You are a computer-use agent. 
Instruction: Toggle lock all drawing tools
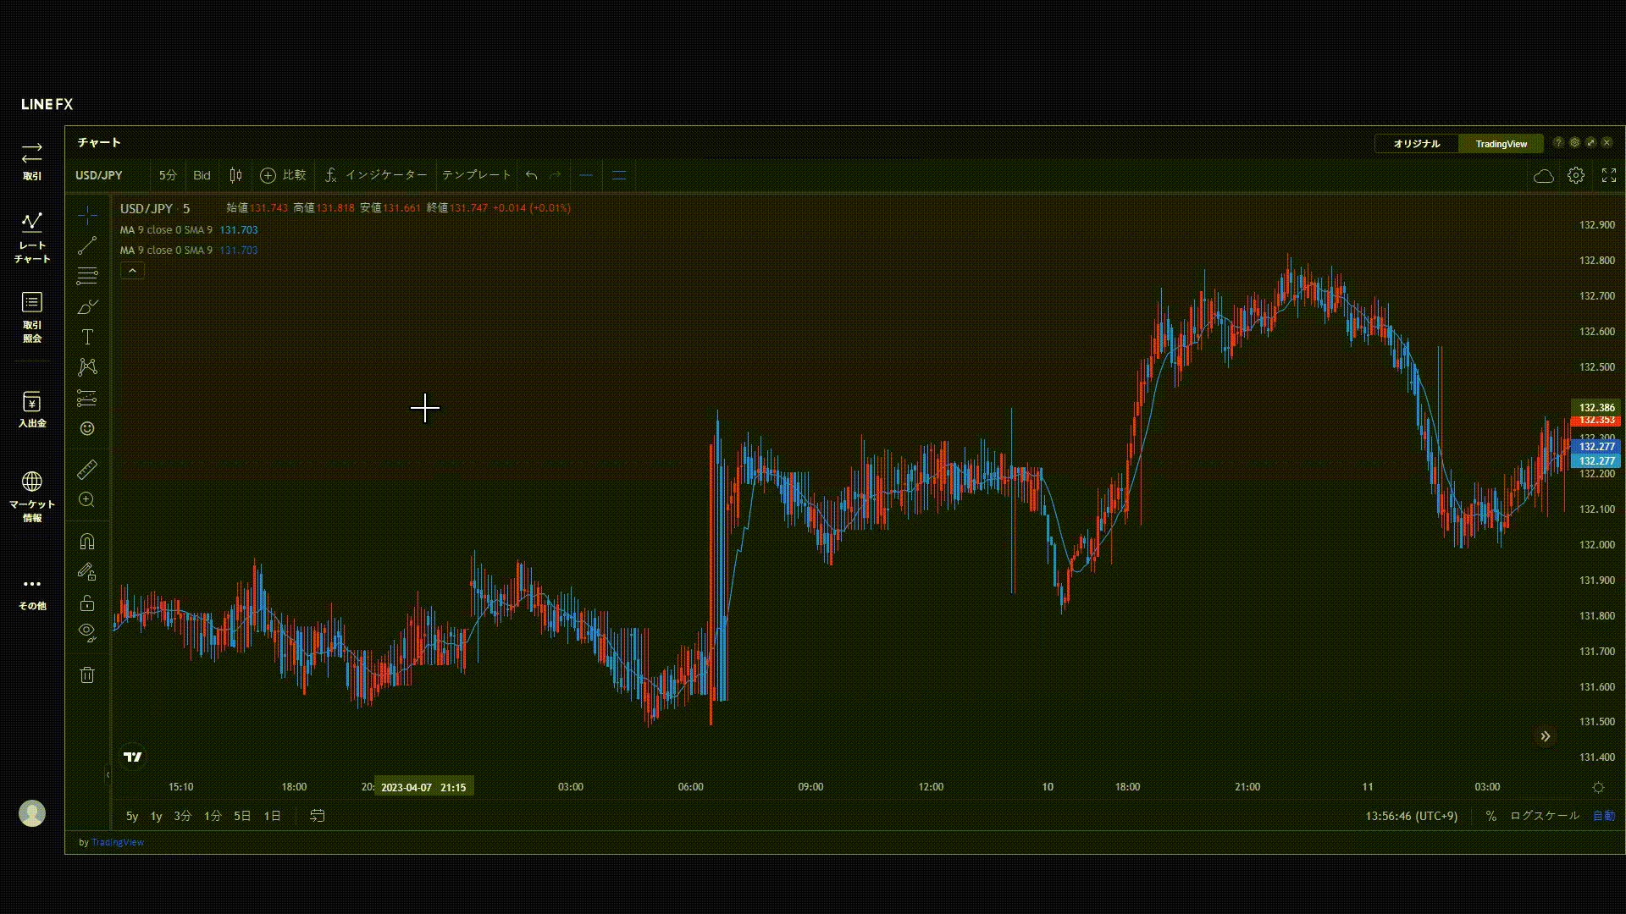(x=87, y=603)
